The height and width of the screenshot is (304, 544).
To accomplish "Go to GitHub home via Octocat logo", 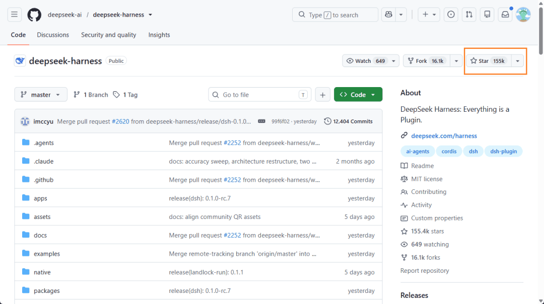I will (34, 15).
